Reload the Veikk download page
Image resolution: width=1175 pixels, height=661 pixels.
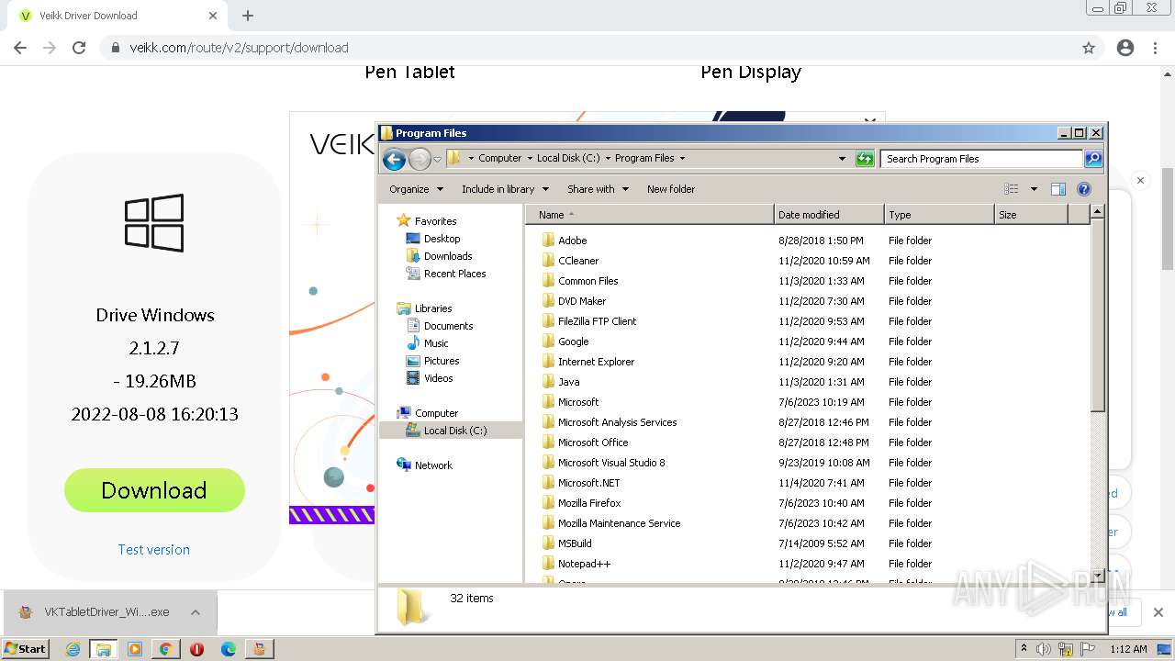coord(79,48)
